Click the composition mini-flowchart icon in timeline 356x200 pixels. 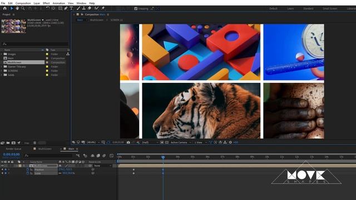[x=78, y=156]
